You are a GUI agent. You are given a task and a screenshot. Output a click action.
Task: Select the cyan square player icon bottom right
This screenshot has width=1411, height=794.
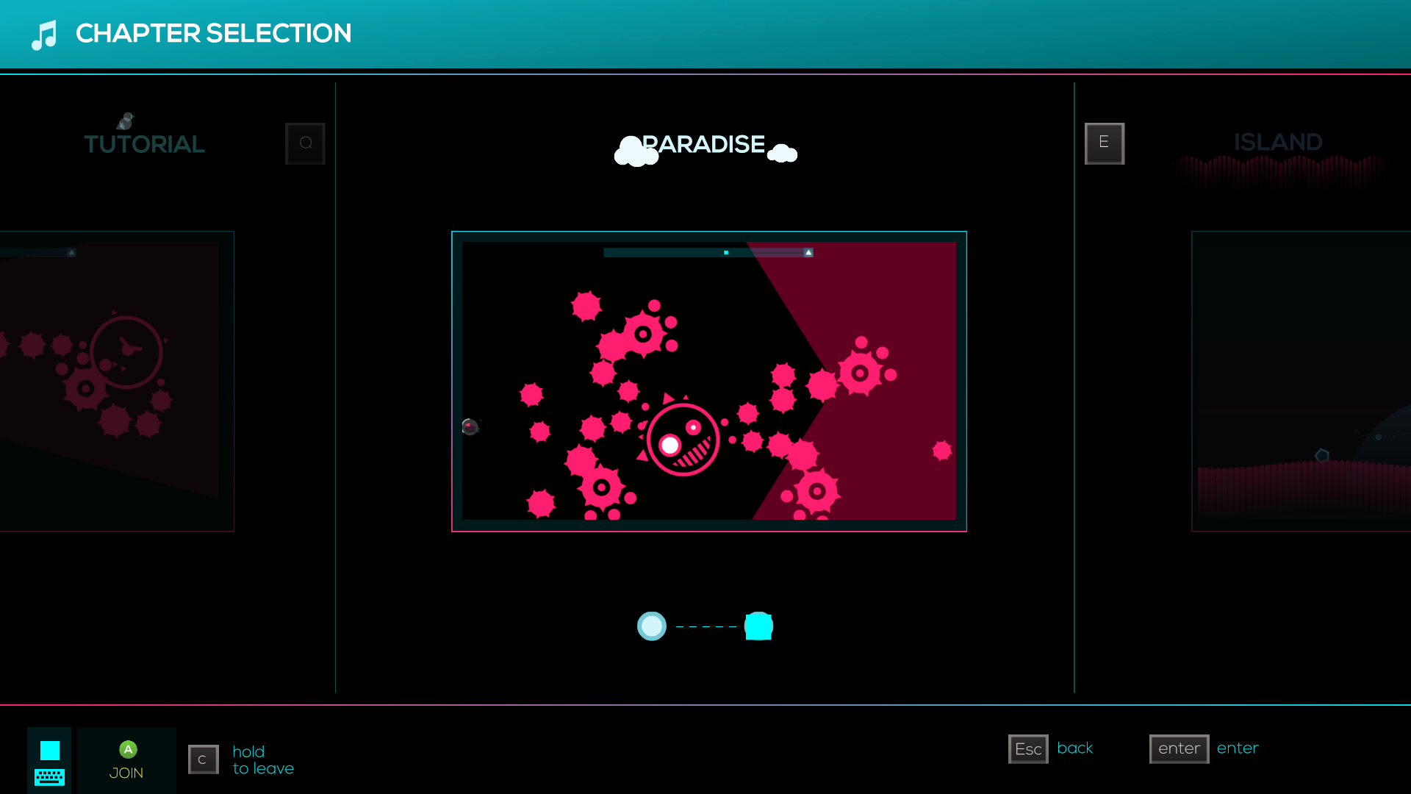pyautogui.click(x=759, y=626)
